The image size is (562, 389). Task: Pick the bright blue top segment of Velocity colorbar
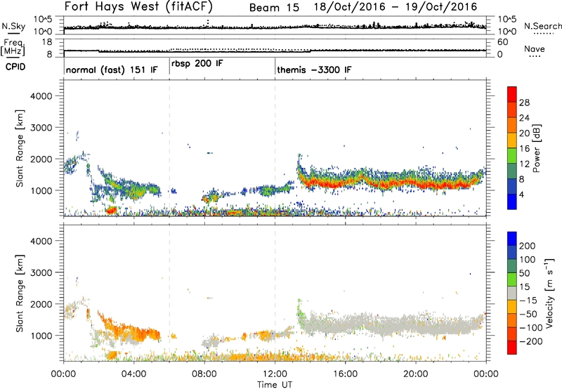coord(512,239)
